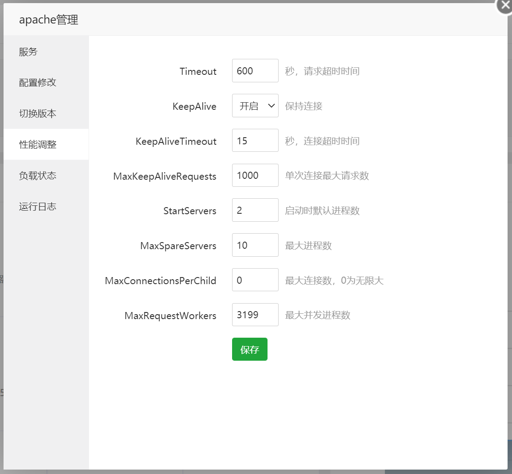The height and width of the screenshot is (474, 512).
Task: Click the Timeout input field
Action: pos(255,71)
